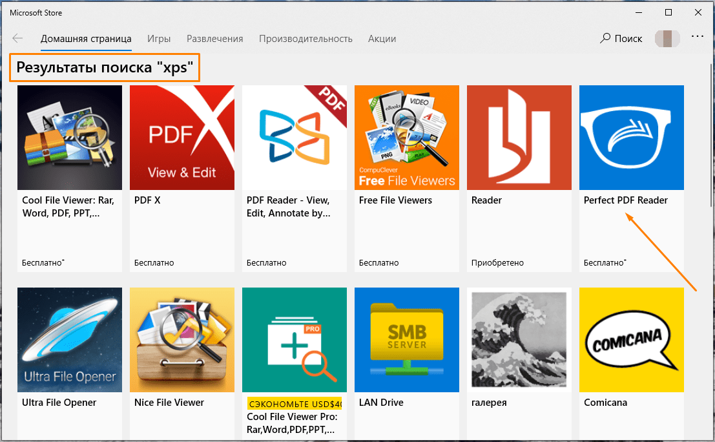This screenshot has width=715, height=442.
Task: Click 'Бесплатно' under Cool File Viewer
Action: click(43, 263)
